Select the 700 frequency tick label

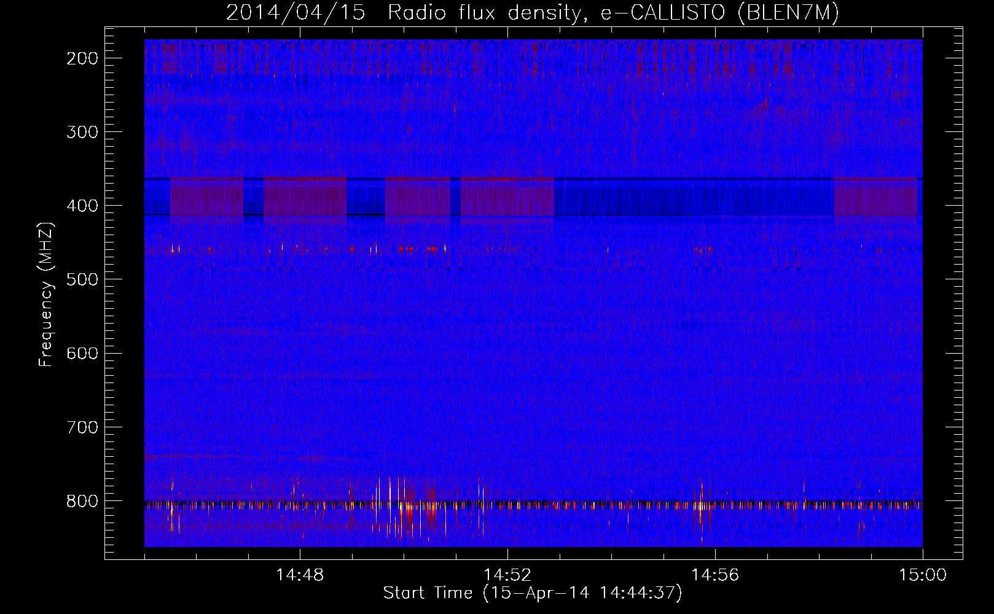coord(82,427)
